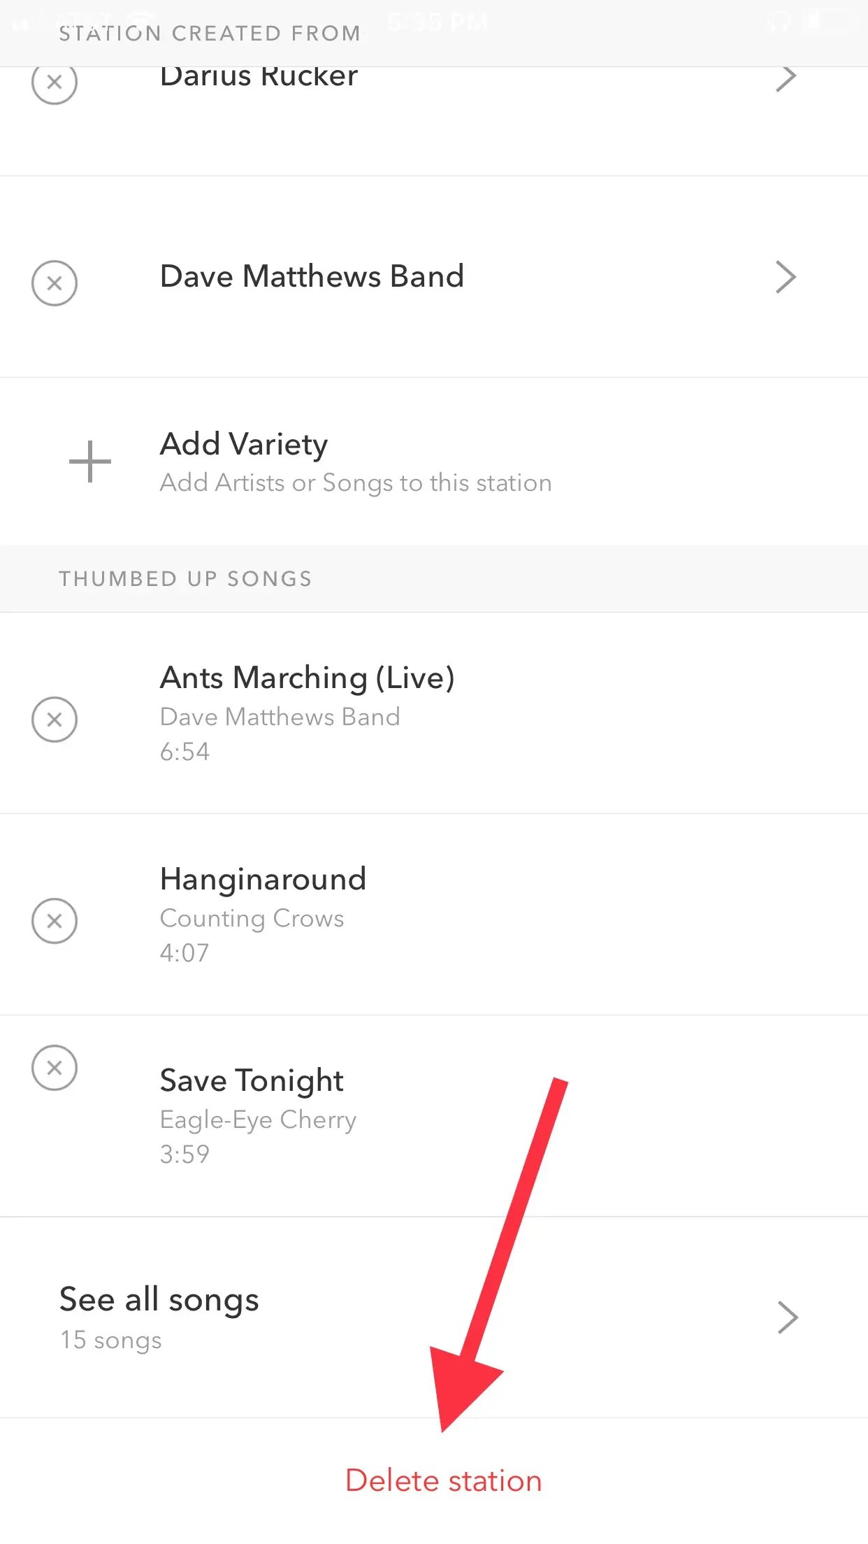Tap the Hanginaround song title
This screenshot has height=1544, width=868.
(263, 879)
